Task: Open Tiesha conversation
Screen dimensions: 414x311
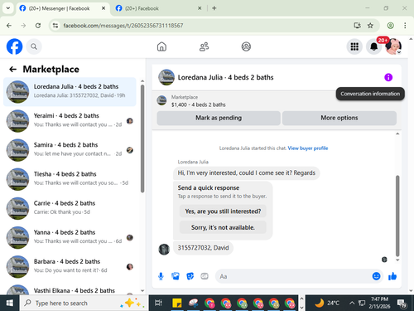Action: click(70, 179)
